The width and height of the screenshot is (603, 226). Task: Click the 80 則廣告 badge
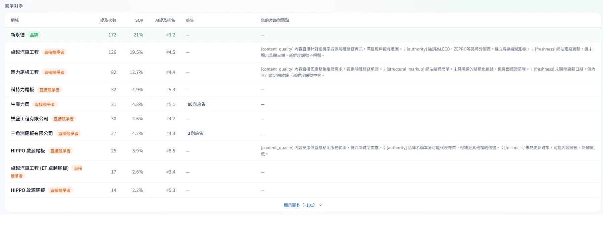tap(197, 104)
